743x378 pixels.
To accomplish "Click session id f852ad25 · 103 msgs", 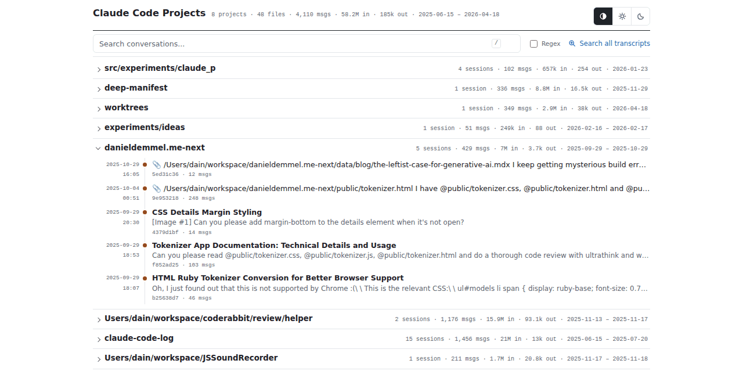I will pos(183,265).
